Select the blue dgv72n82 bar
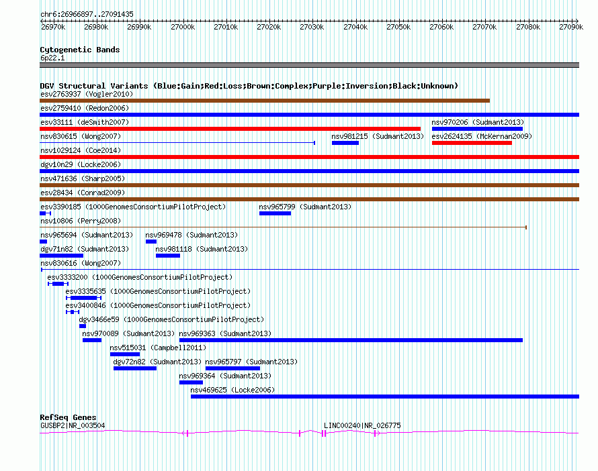 [135, 368]
